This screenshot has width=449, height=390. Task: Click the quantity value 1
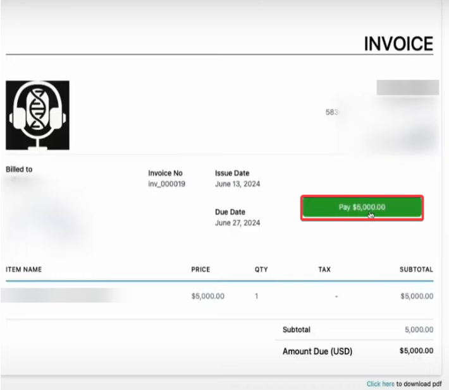(x=257, y=296)
